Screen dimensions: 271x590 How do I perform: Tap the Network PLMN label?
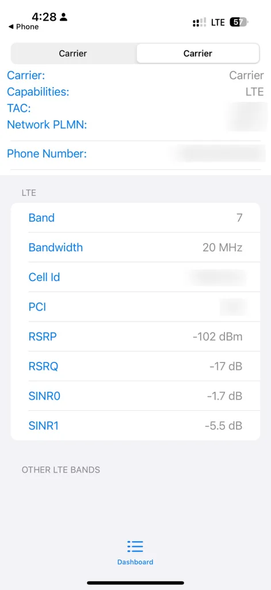coord(47,124)
